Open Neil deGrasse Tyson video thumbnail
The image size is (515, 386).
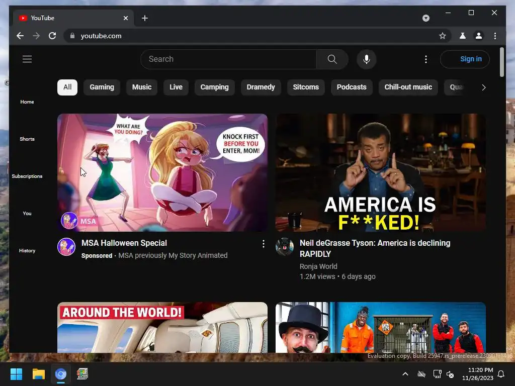tap(381, 173)
